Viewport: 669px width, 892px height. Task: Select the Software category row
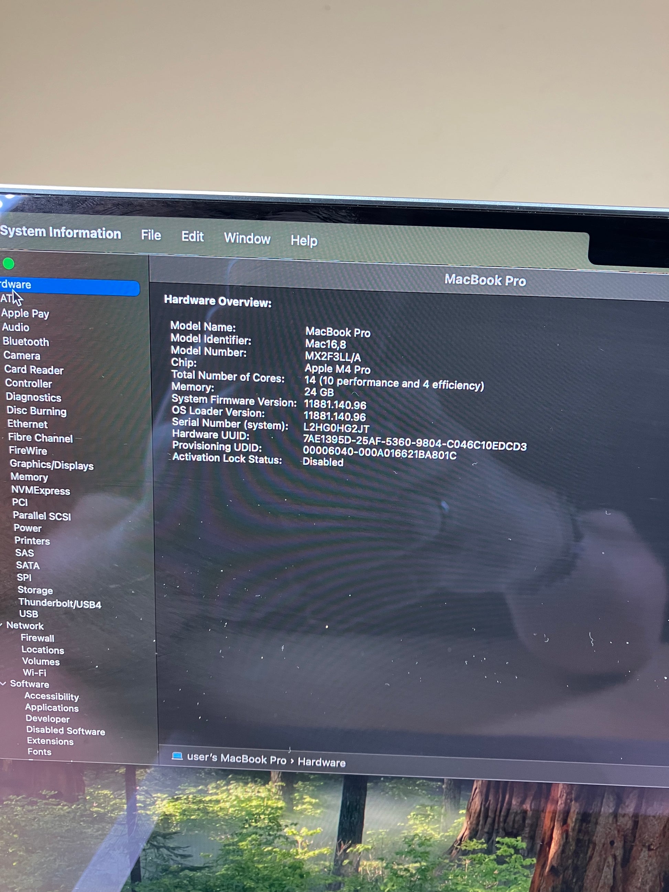coord(30,684)
